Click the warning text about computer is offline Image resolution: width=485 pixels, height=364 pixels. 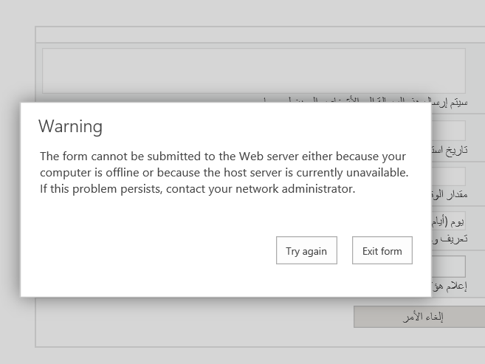click(x=224, y=173)
